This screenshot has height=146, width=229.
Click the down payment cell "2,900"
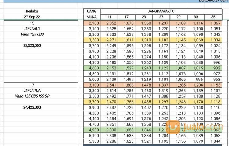click(x=92, y=23)
